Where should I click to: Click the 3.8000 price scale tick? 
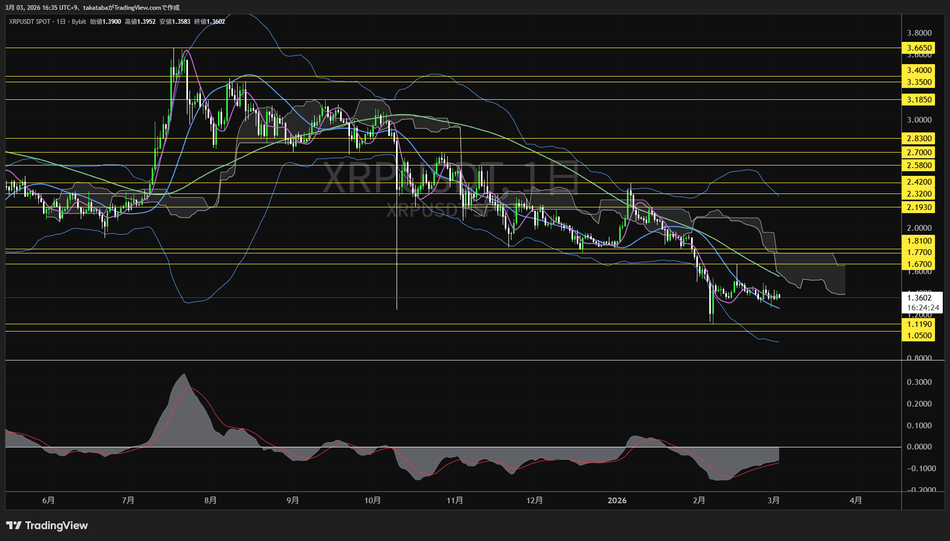(x=919, y=33)
